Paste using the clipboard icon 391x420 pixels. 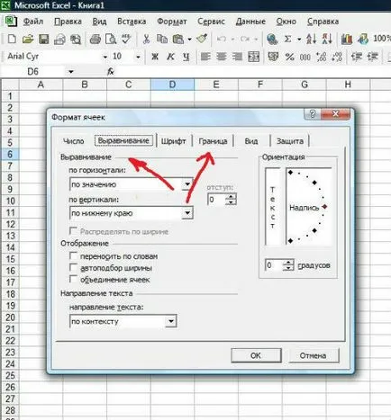coord(178,39)
